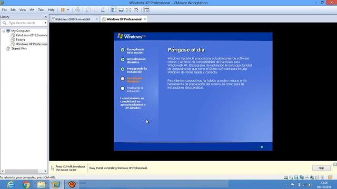Click the hard disk device status icon
Image resolution: width=337 pixels, height=189 pixels.
pyautogui.click(x=286, y=177)
